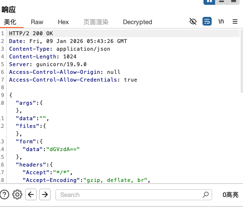Go to previous search match arrow

pos(31,194)
